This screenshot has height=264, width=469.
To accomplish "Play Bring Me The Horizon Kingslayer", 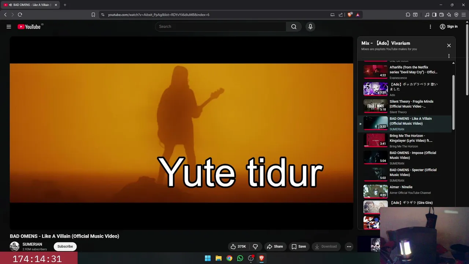I will [405, 140].
